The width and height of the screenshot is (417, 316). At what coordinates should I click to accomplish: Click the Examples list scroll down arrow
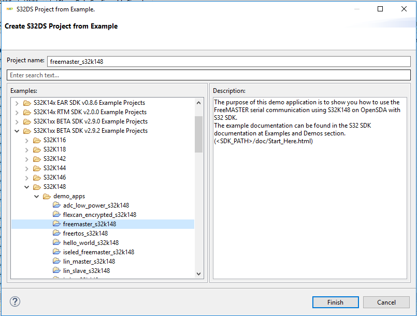(x=198, y=273)
